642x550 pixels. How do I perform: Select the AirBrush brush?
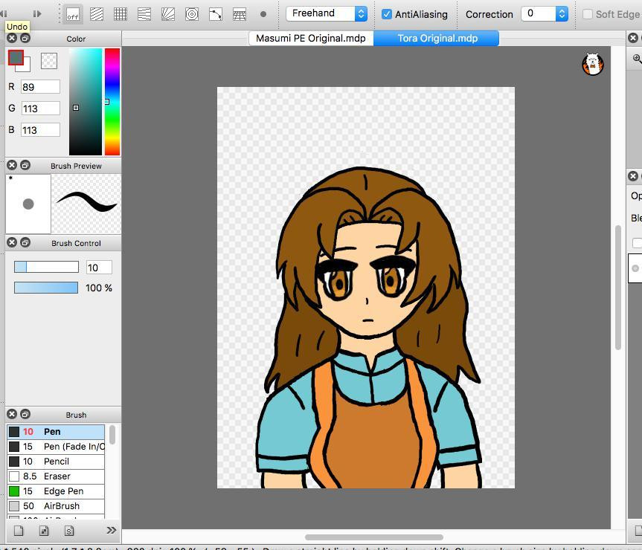[x=56, y=506]
